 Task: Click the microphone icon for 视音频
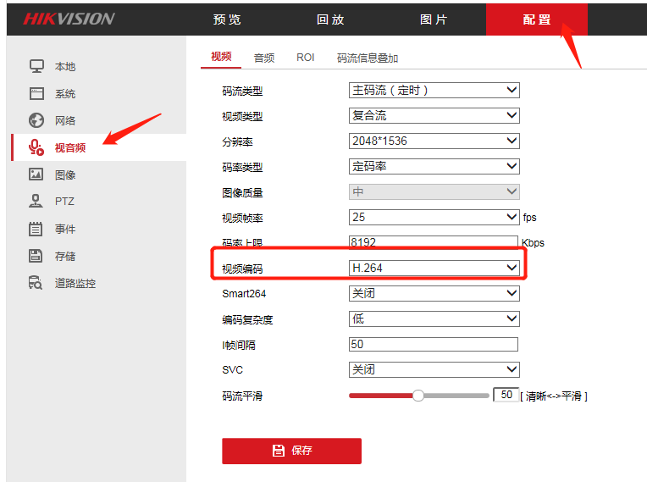[36, 147]
